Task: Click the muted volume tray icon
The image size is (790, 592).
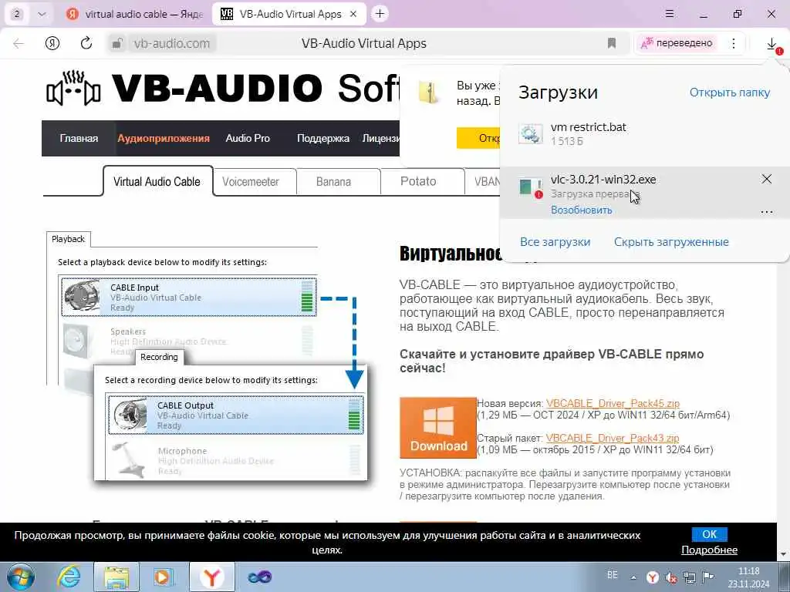Action: tap(671, 577)
